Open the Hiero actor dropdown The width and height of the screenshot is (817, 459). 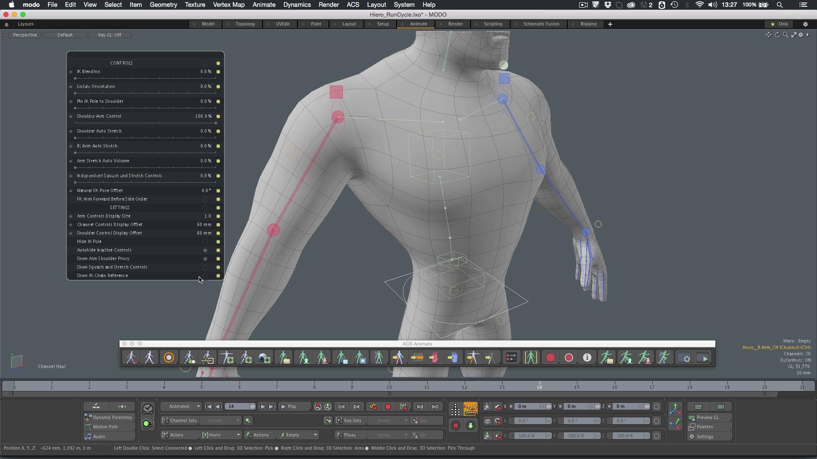point(221,435)
